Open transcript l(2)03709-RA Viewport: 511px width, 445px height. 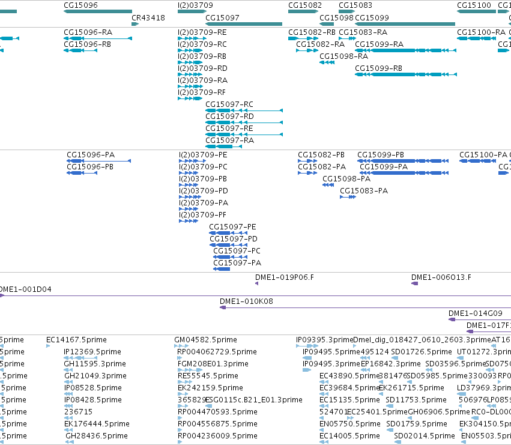click(202, 80)
